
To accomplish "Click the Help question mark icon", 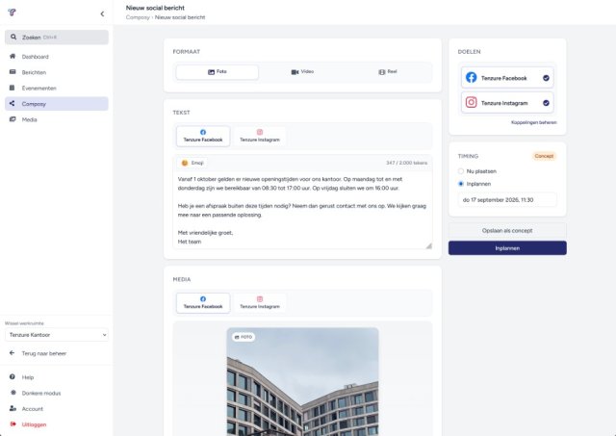I will pos(13,376).
